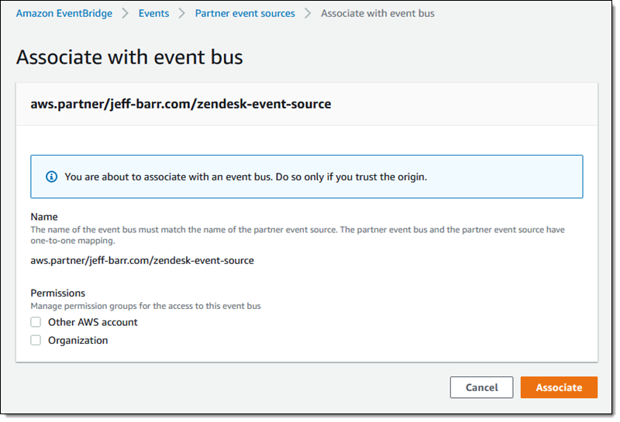Click the event bus name value under Name
This screenshot has height=422, width=620.
(142, 260)
